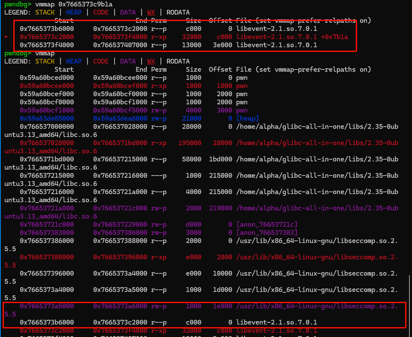Click start address 0x766537388000 of libseccomp r-xp
This screenshot has width=412, height=337.
46,257
